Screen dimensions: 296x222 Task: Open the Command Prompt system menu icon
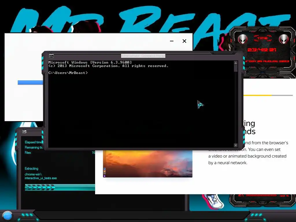coord(51,56)
